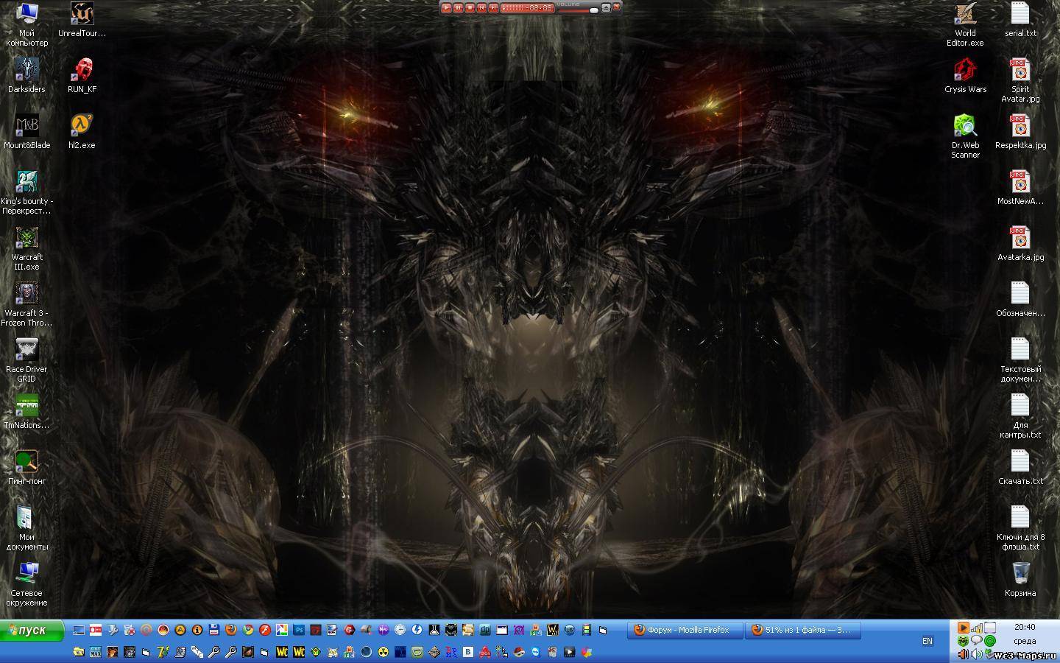Open the Корзина recycle bin icon
Screen dimensions: 1060x663
(1020, 573)
